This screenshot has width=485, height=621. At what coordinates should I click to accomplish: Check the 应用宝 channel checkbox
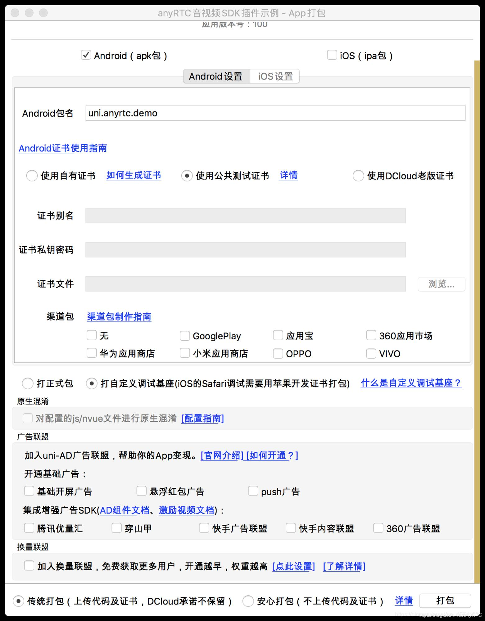278,335
